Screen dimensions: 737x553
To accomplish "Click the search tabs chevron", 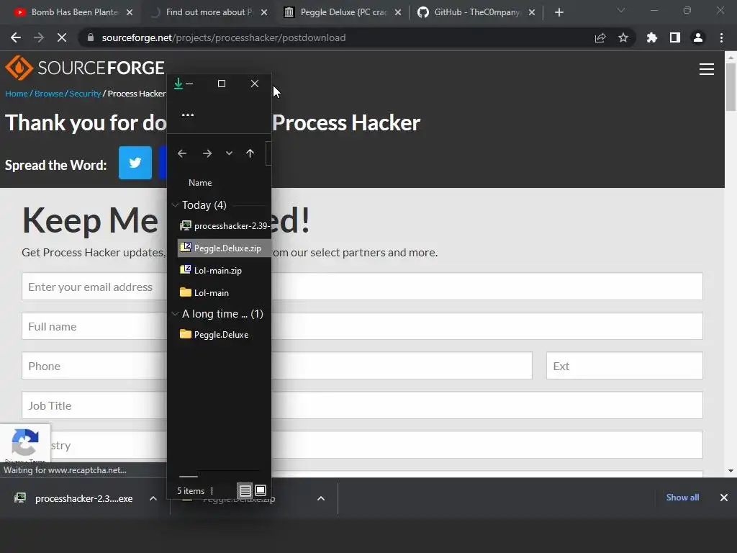I will coord(621,10).
